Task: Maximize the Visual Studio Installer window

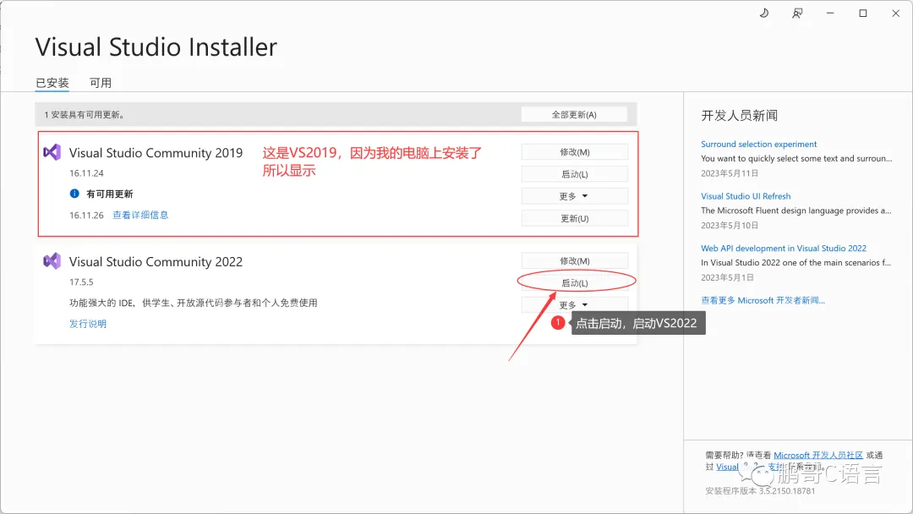Action: 863,13
